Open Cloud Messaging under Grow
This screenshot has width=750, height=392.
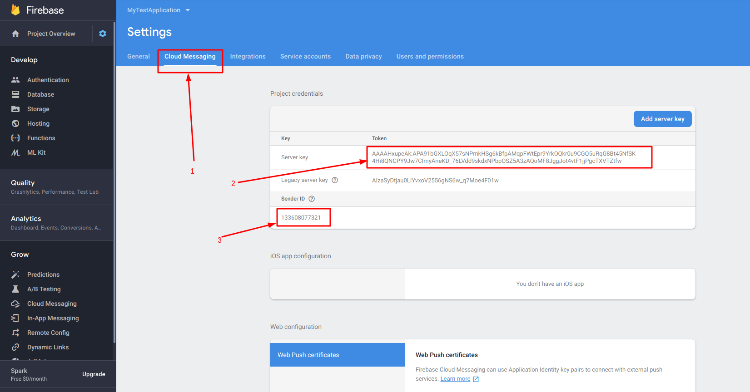tap(52, 304)
